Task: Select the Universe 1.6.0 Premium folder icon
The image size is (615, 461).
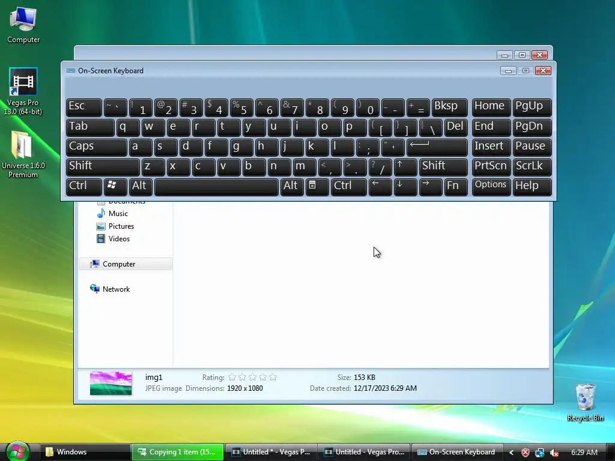Action: click(23, 154)
